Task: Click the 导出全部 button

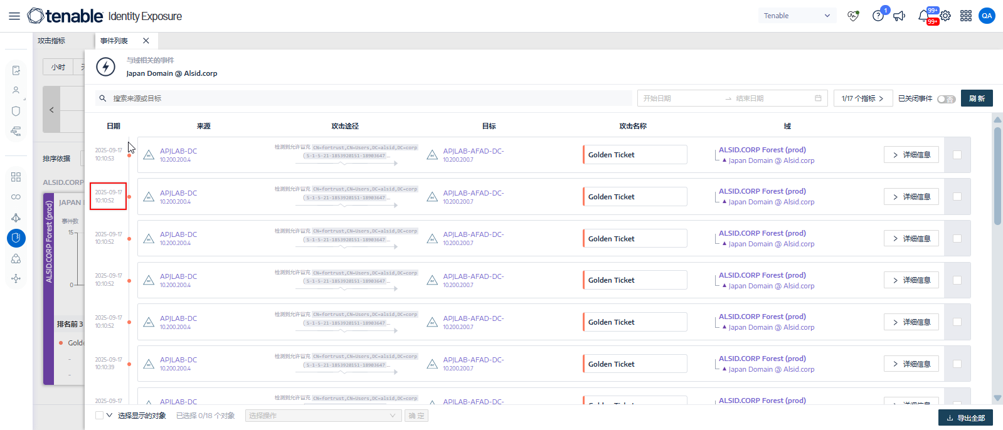Action: pyautogui.click(x=965, y=418)
